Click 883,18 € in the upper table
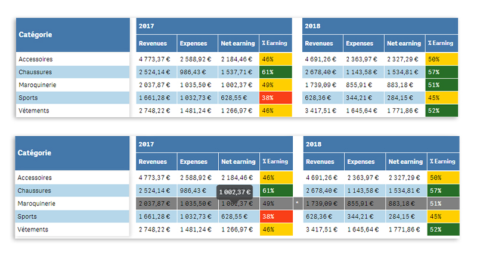Image resolution: width=477 pixels, height=260 pixels. [400, 85]
